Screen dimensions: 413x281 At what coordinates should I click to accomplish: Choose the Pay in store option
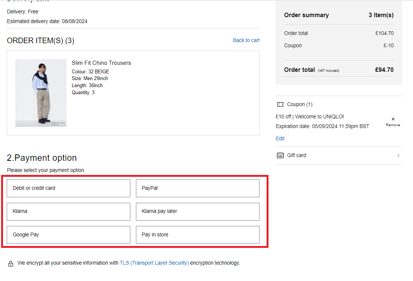198,235
